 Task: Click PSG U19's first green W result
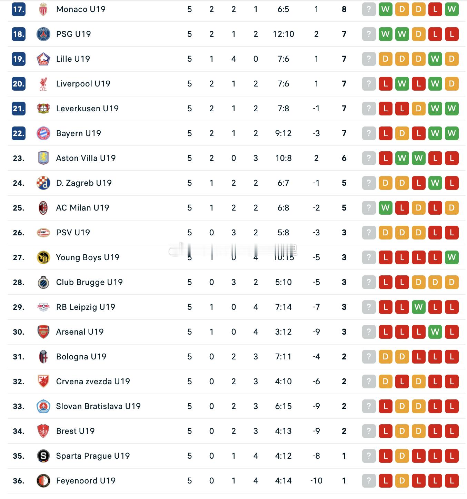385,34
